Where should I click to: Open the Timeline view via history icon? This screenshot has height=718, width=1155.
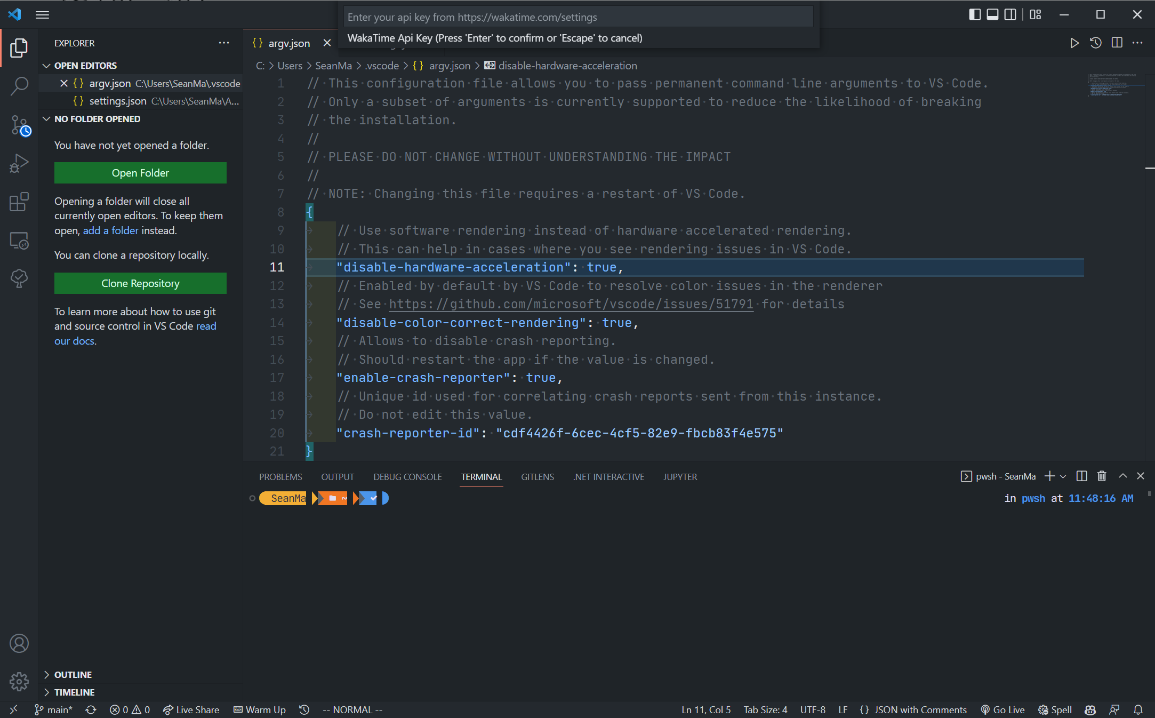click(1096, 43)
